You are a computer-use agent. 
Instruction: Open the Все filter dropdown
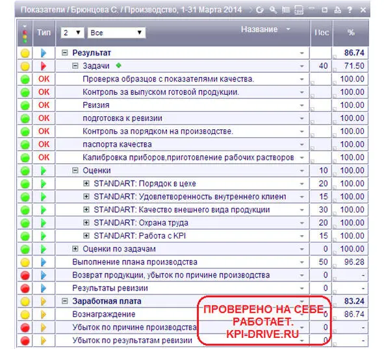click(x=116, y=32)
